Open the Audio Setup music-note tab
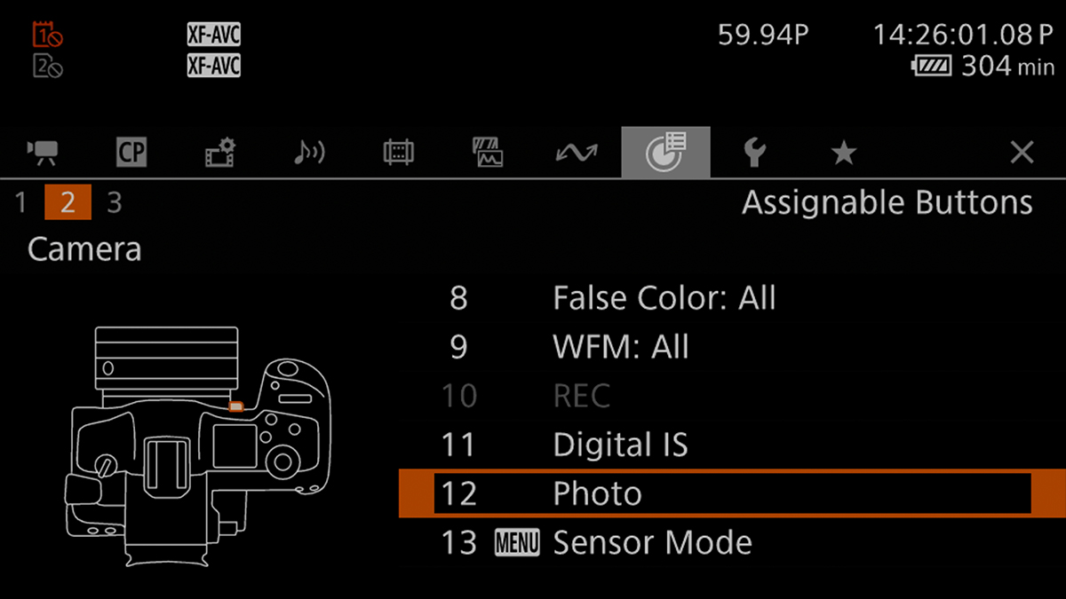 pyautogui.click(x=308, y=152)
